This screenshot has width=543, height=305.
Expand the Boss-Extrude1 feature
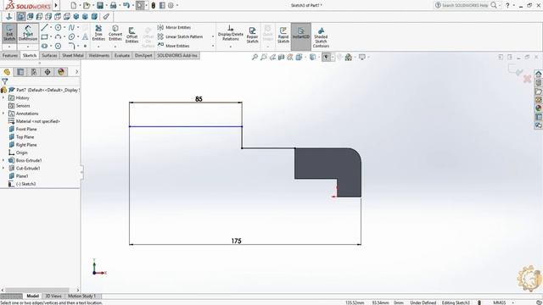(3, 160)
